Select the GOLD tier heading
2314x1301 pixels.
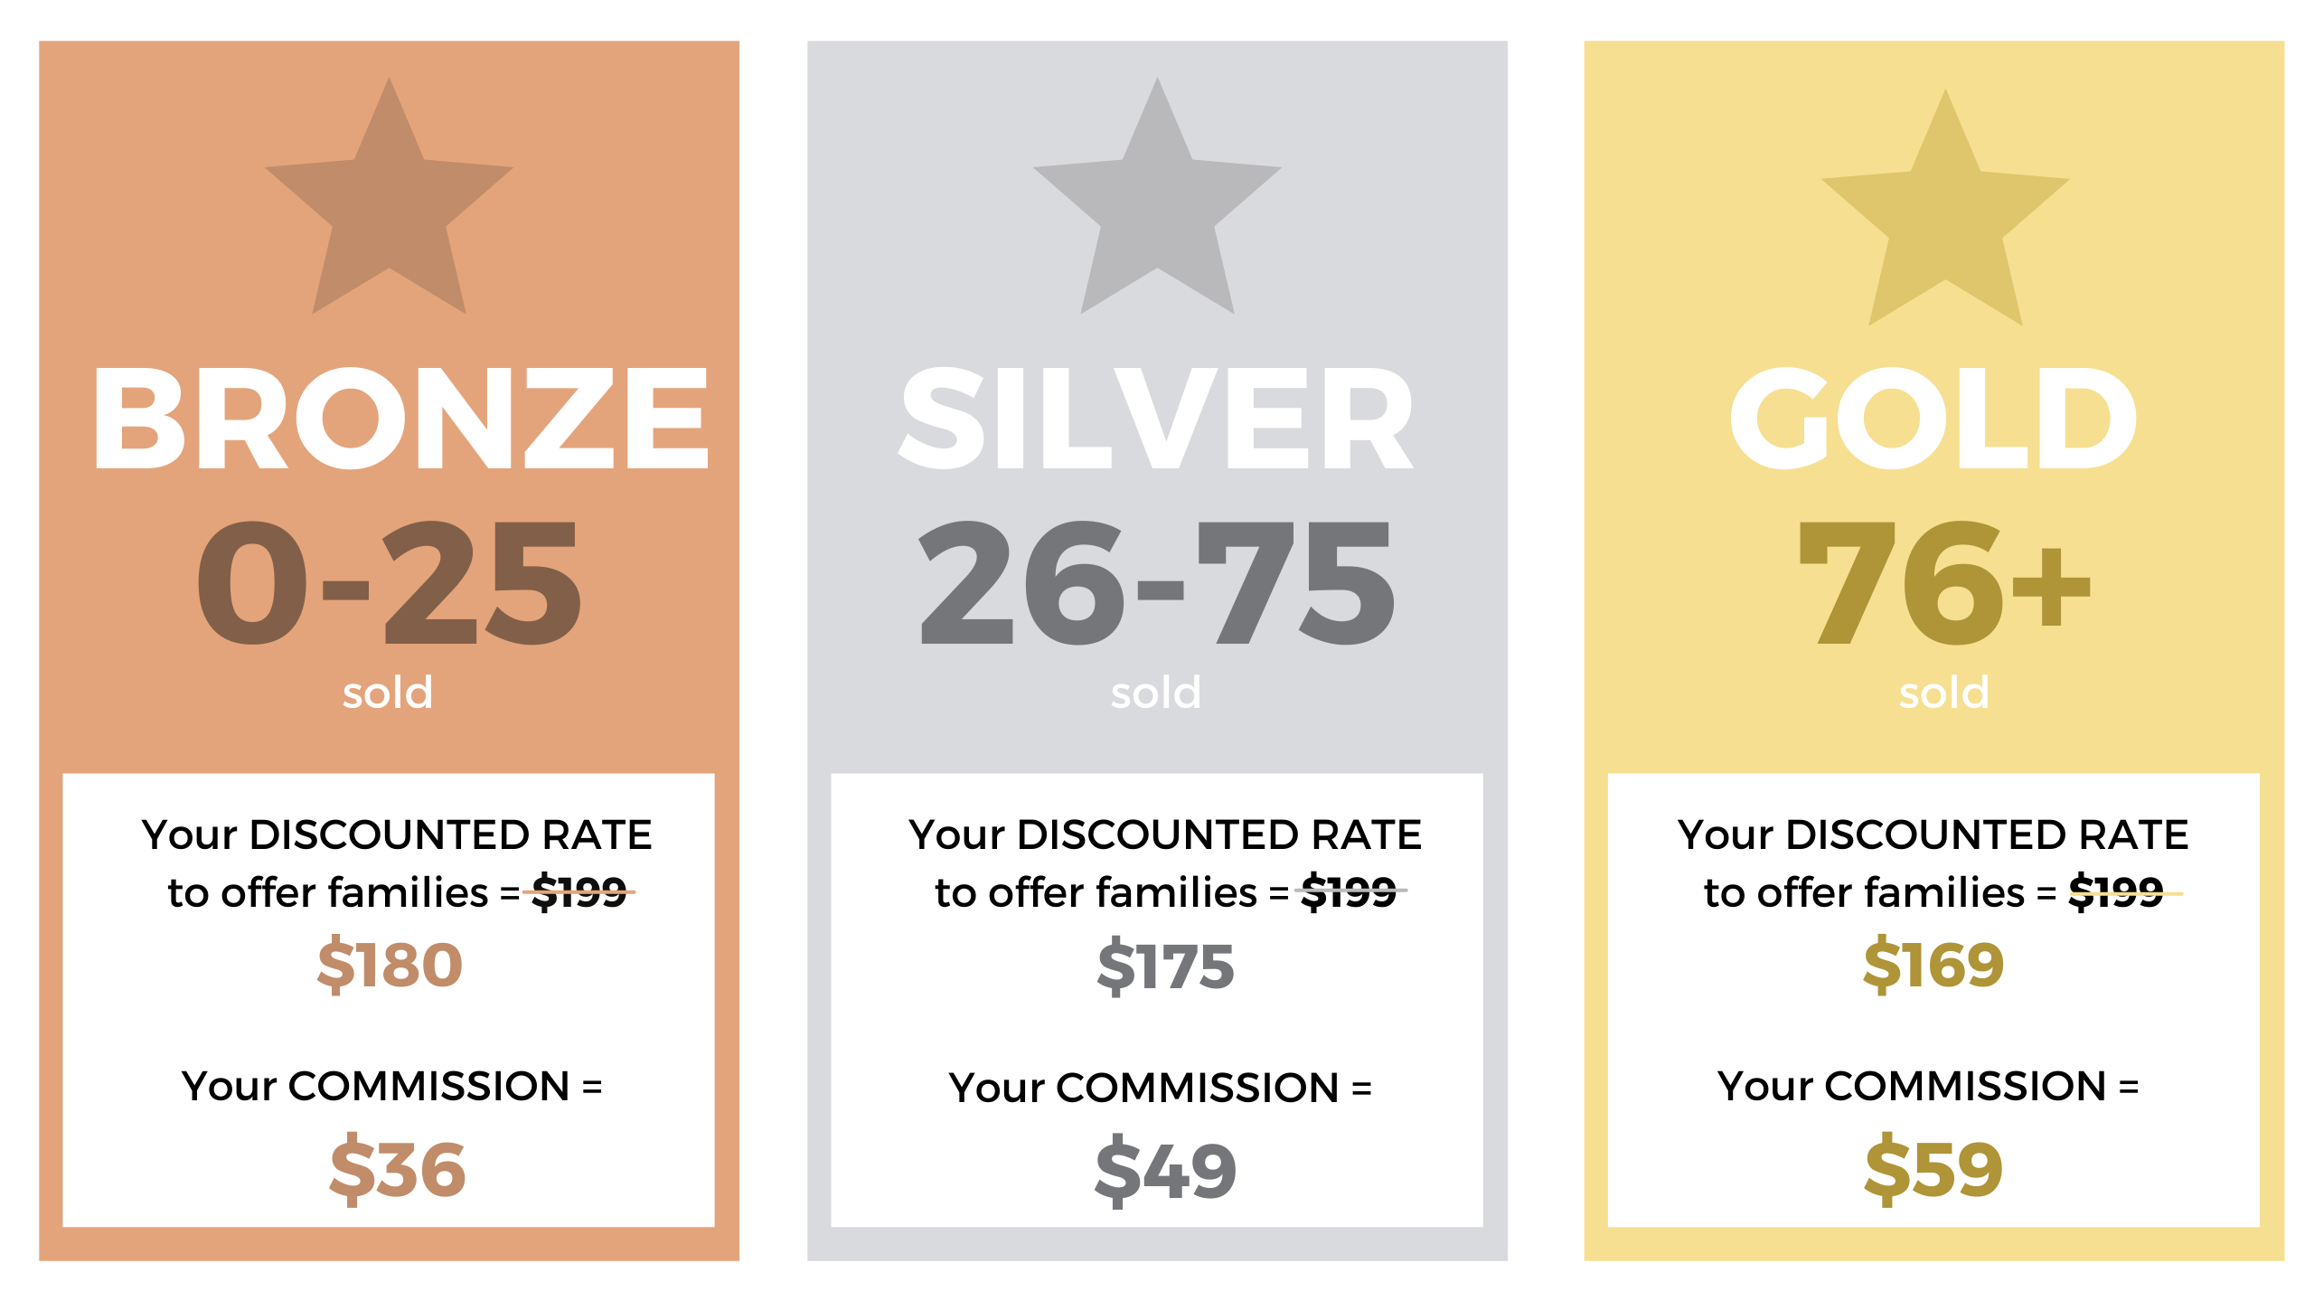tap(1933, 419)
